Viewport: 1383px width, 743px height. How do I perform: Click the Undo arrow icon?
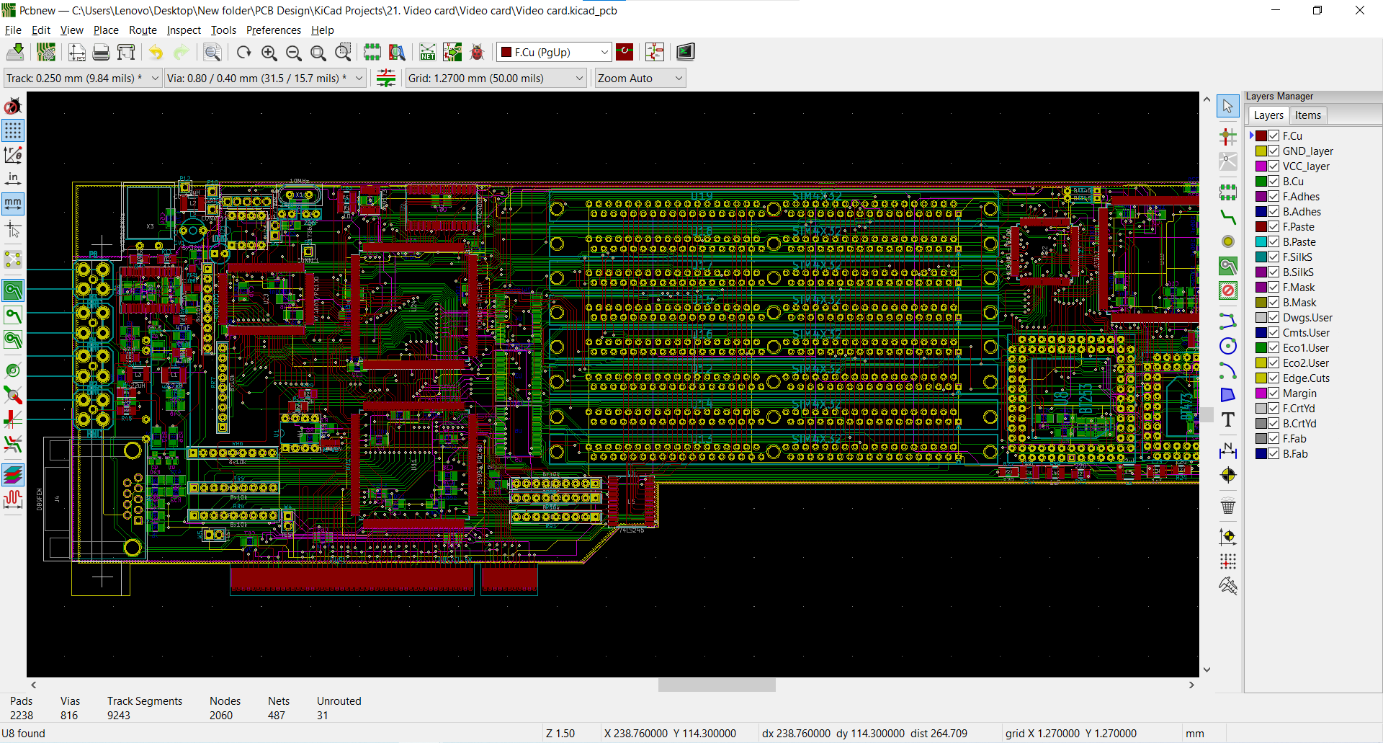[x=156, y=52]
